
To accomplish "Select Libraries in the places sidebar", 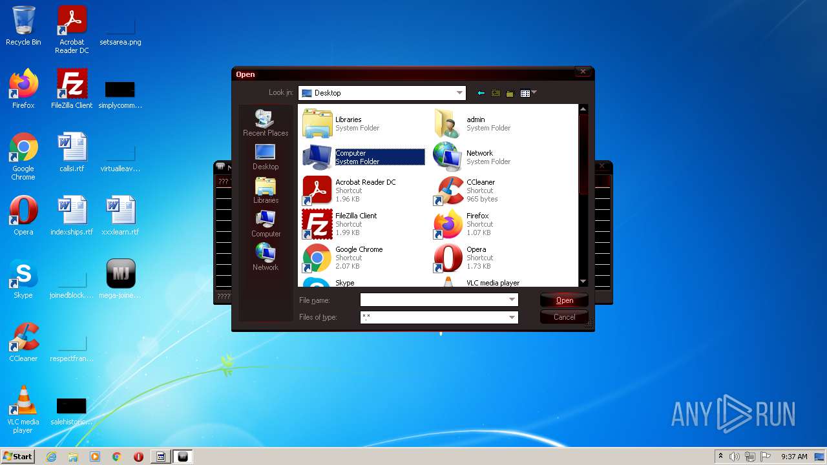I will pos(266,191).
